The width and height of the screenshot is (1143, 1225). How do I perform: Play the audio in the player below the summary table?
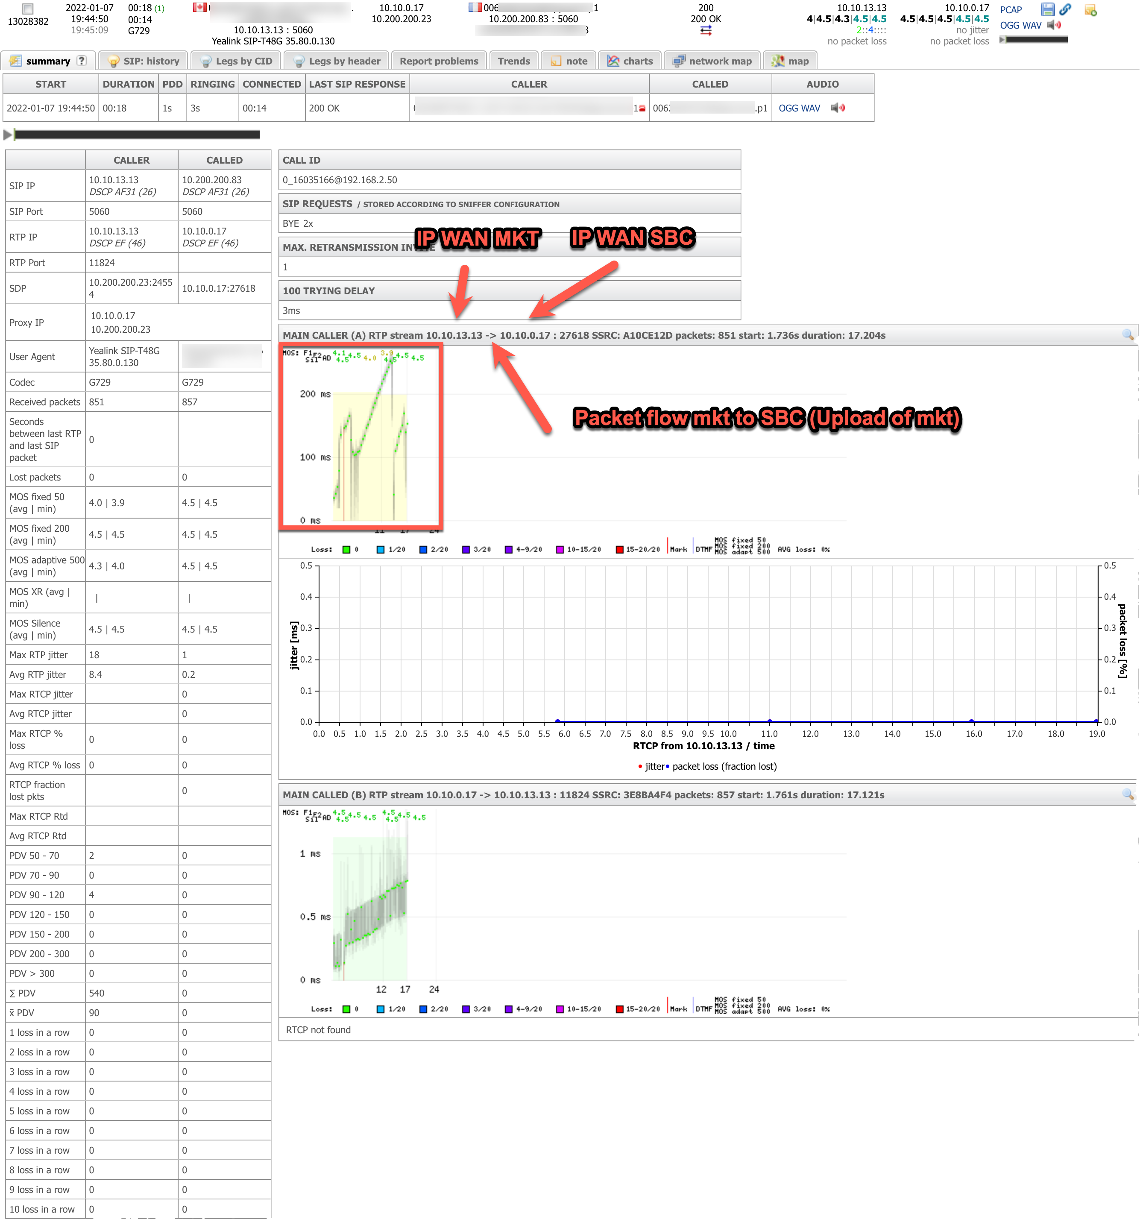(8, 135)
